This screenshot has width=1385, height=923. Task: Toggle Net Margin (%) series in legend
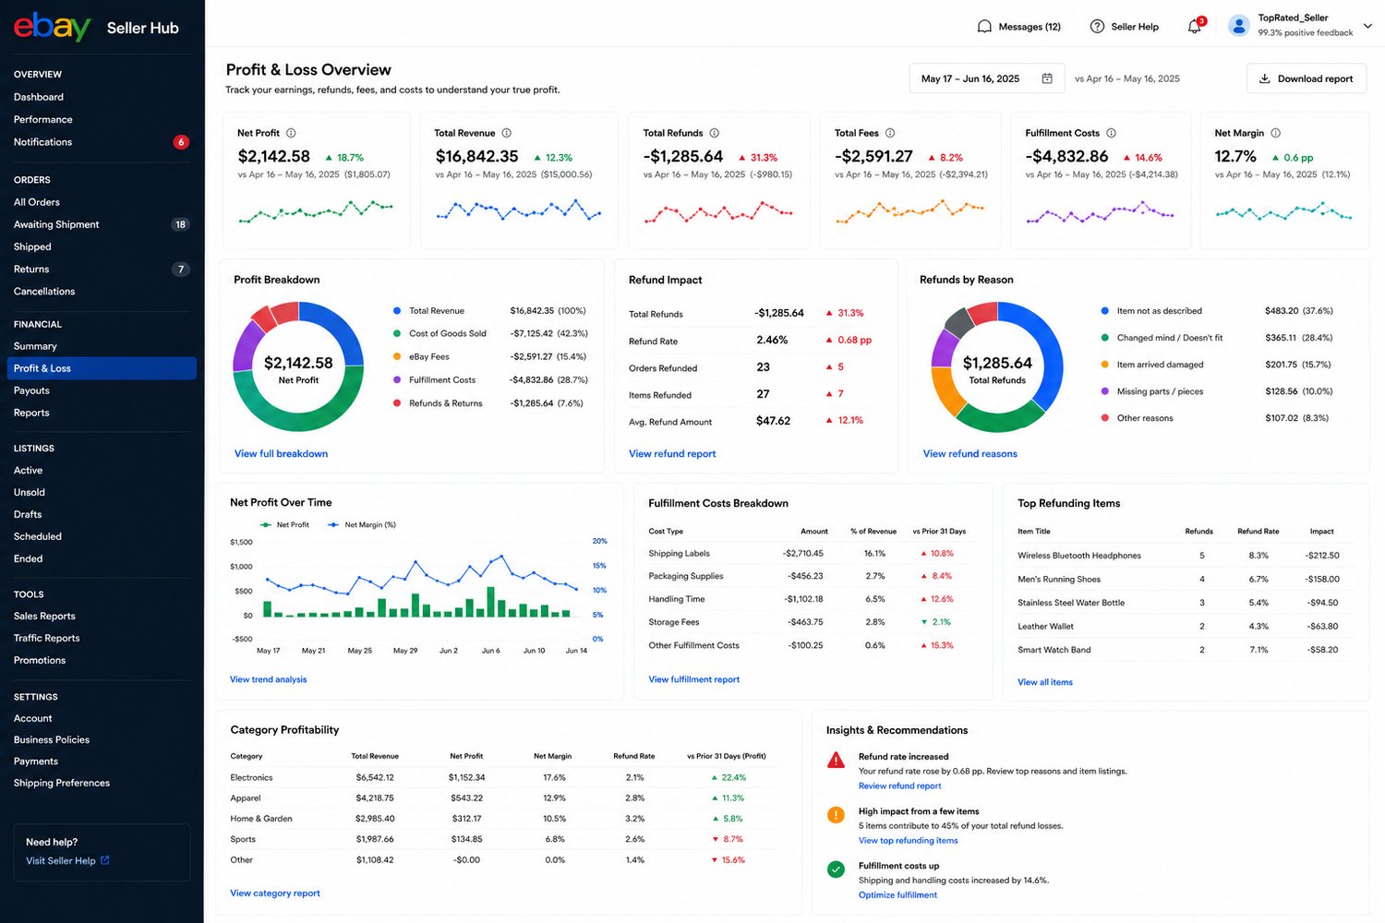pyautogui.click(x=362, y=524)
